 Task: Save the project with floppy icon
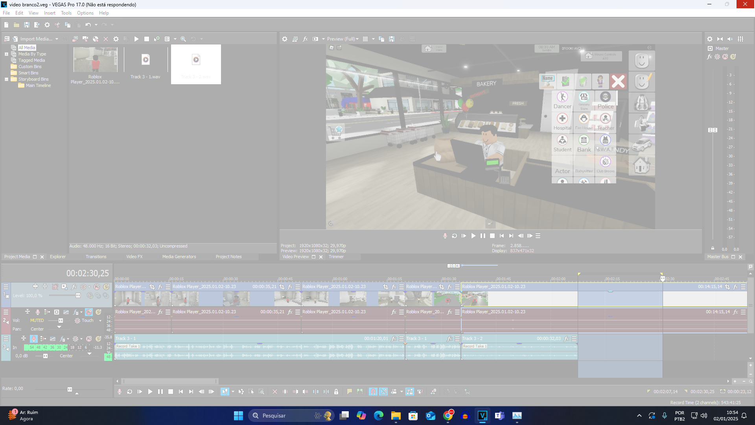[x=27, y=25]
